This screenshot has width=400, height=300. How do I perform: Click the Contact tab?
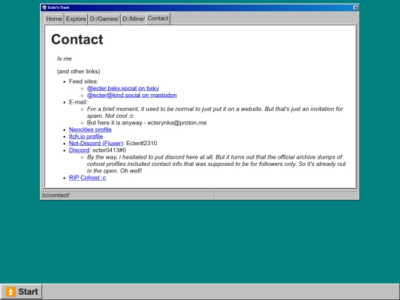(158, 19)
